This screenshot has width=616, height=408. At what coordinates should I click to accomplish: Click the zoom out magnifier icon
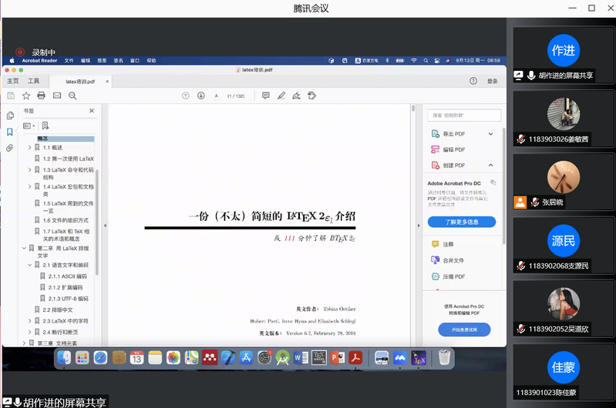point(72,95)
